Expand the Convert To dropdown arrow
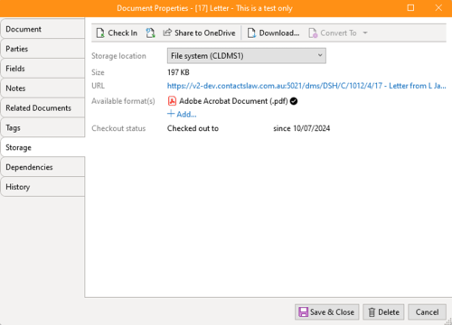 [365, 32]
